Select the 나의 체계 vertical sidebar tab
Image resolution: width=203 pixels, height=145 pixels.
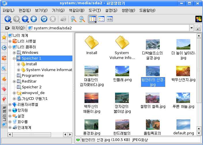(x=4, y=117)
